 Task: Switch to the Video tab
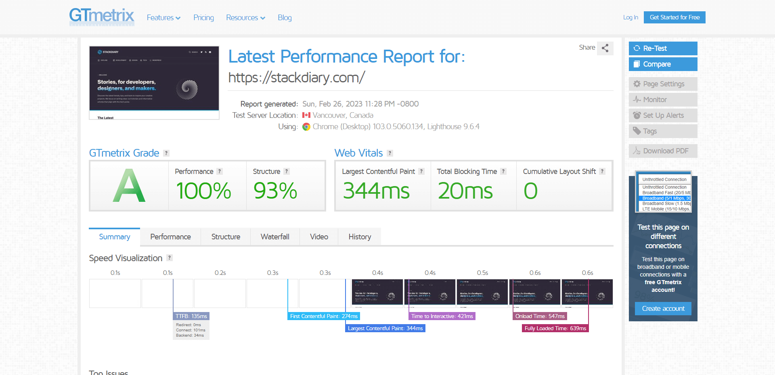(x=319, y=237)
